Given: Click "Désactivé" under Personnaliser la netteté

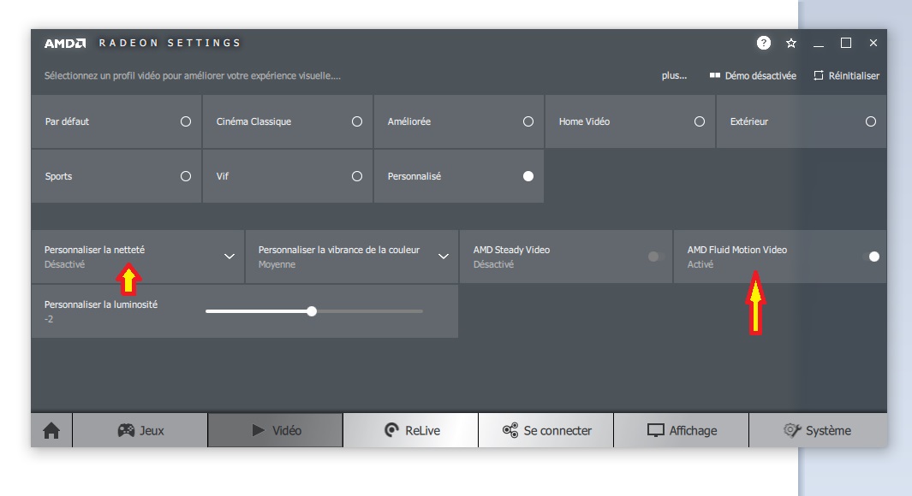Looking at the screenshot, I should [64, 264].
